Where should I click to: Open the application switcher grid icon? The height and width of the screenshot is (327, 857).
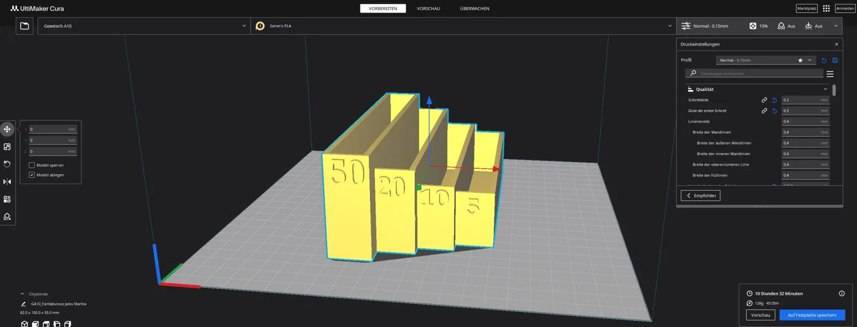826,9
